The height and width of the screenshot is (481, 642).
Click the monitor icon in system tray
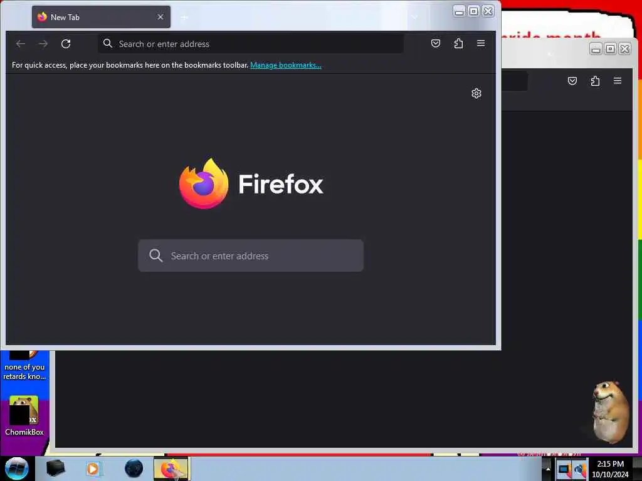click(565, 470)
